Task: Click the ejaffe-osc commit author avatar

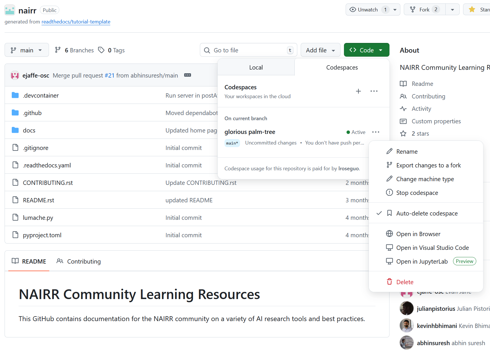Action: pyautogui.click(x=15, y=75)
